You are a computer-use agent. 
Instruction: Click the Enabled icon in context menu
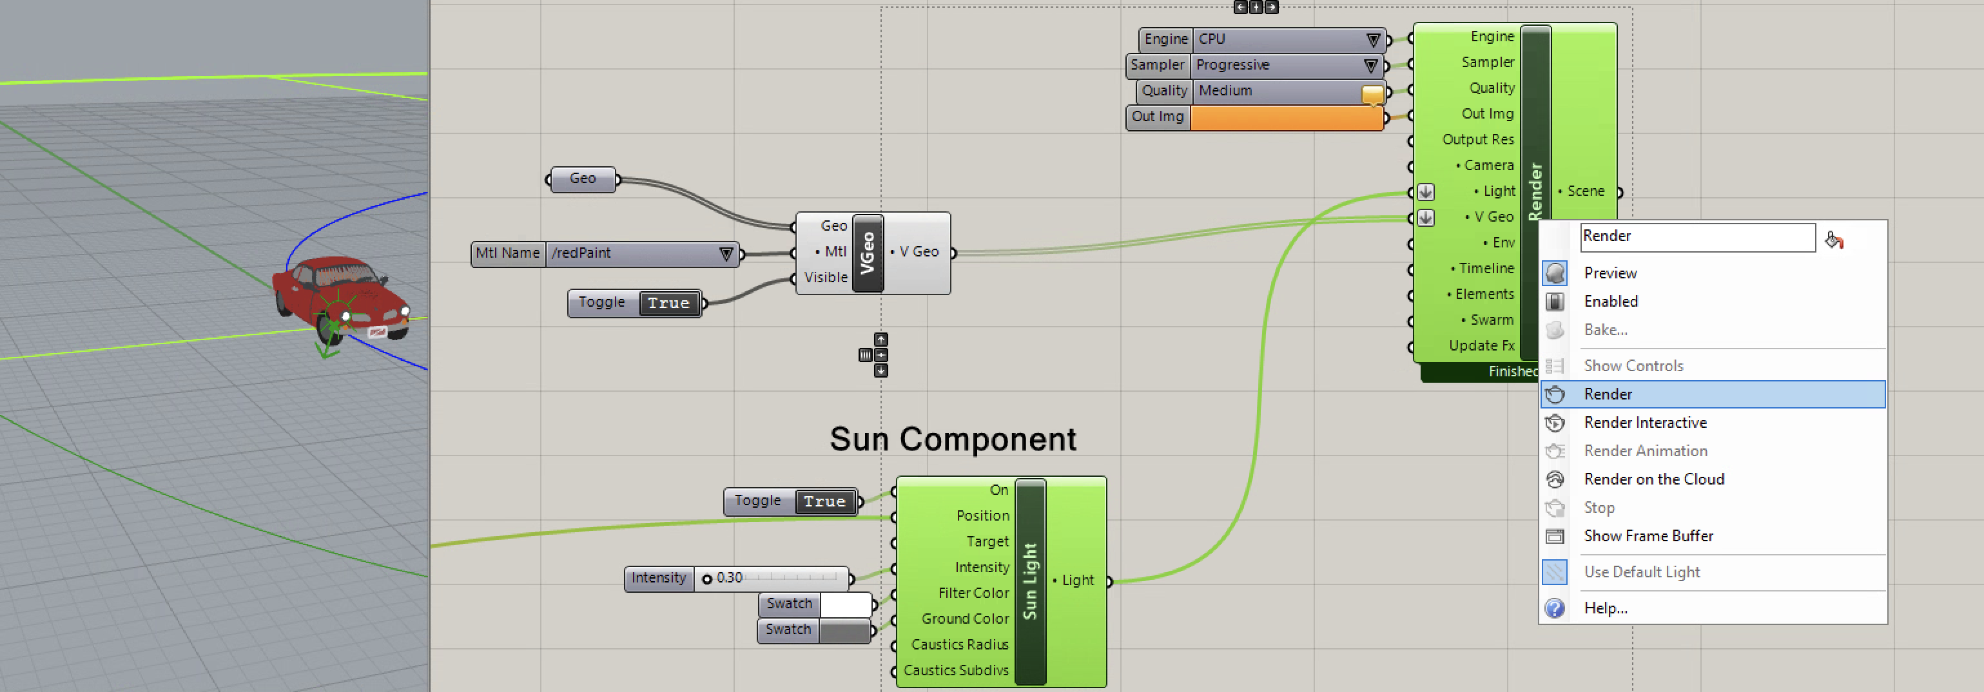click(x=1554, y=302)
